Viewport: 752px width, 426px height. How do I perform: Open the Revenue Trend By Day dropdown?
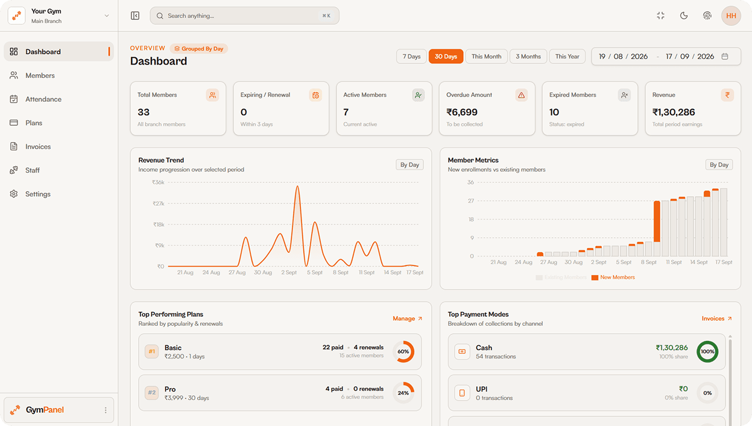(x=409, y=165)
